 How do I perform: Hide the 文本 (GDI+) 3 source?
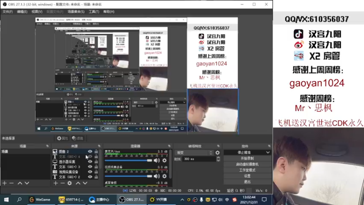click(90, 167)
